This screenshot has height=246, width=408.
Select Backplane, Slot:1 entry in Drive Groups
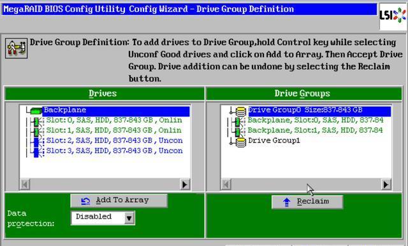(x=316, y=130)
